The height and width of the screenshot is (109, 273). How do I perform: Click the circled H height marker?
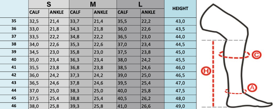pos(206,71)
